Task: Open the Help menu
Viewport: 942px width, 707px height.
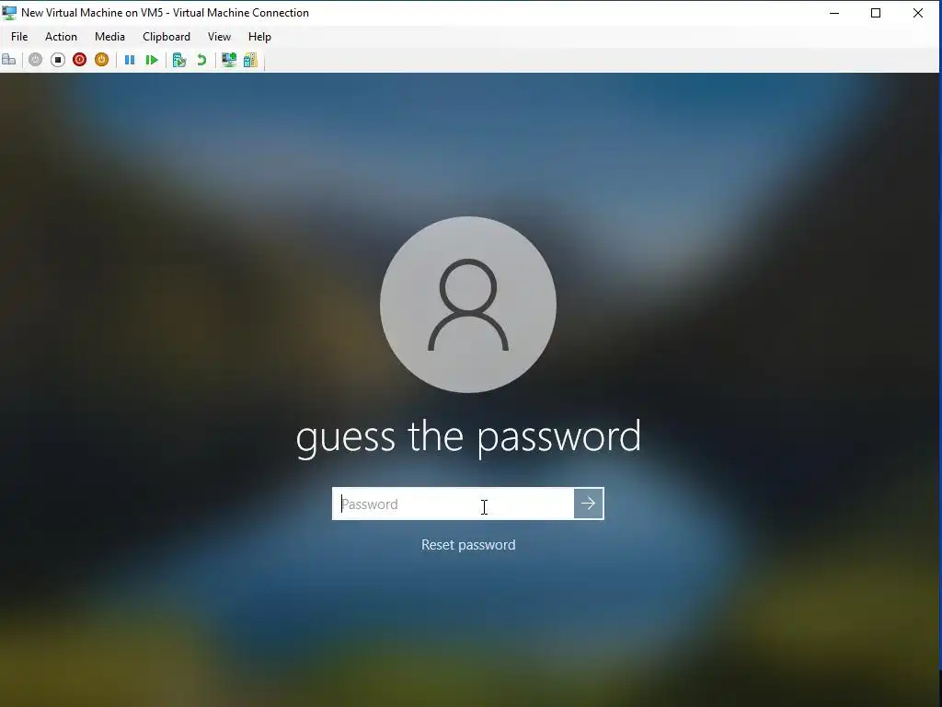Action: pos(259,37)
